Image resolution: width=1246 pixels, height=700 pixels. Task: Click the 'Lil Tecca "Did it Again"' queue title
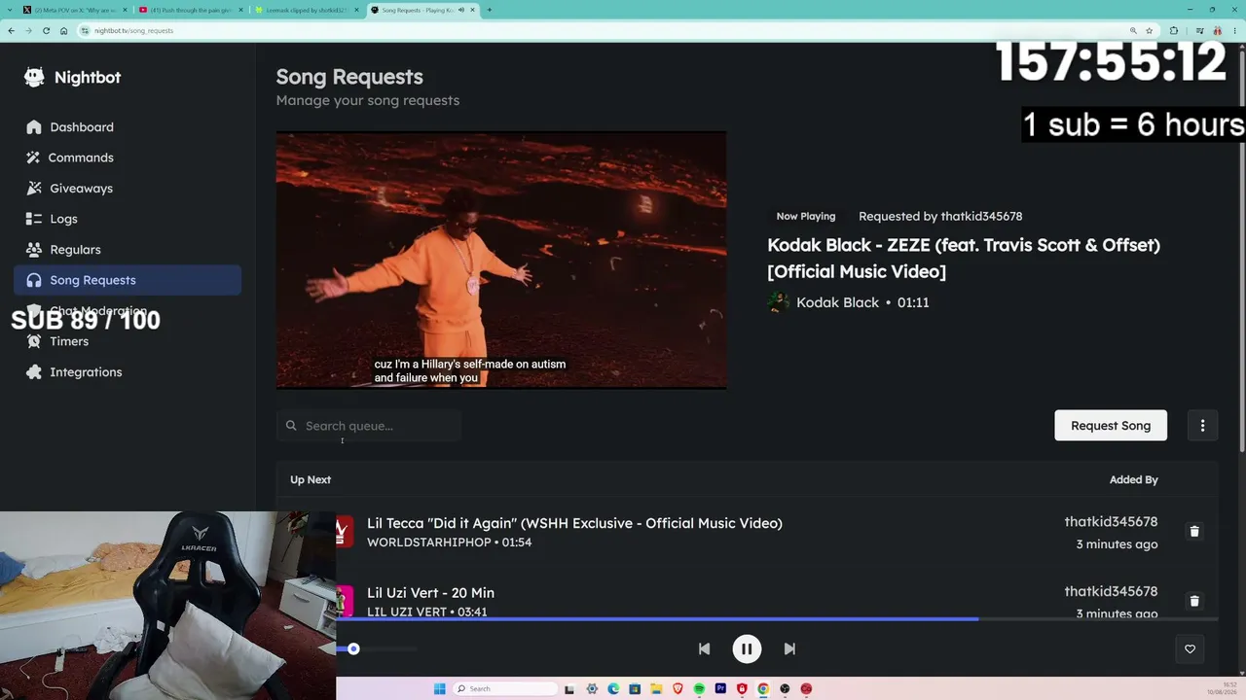coord(574,523)
